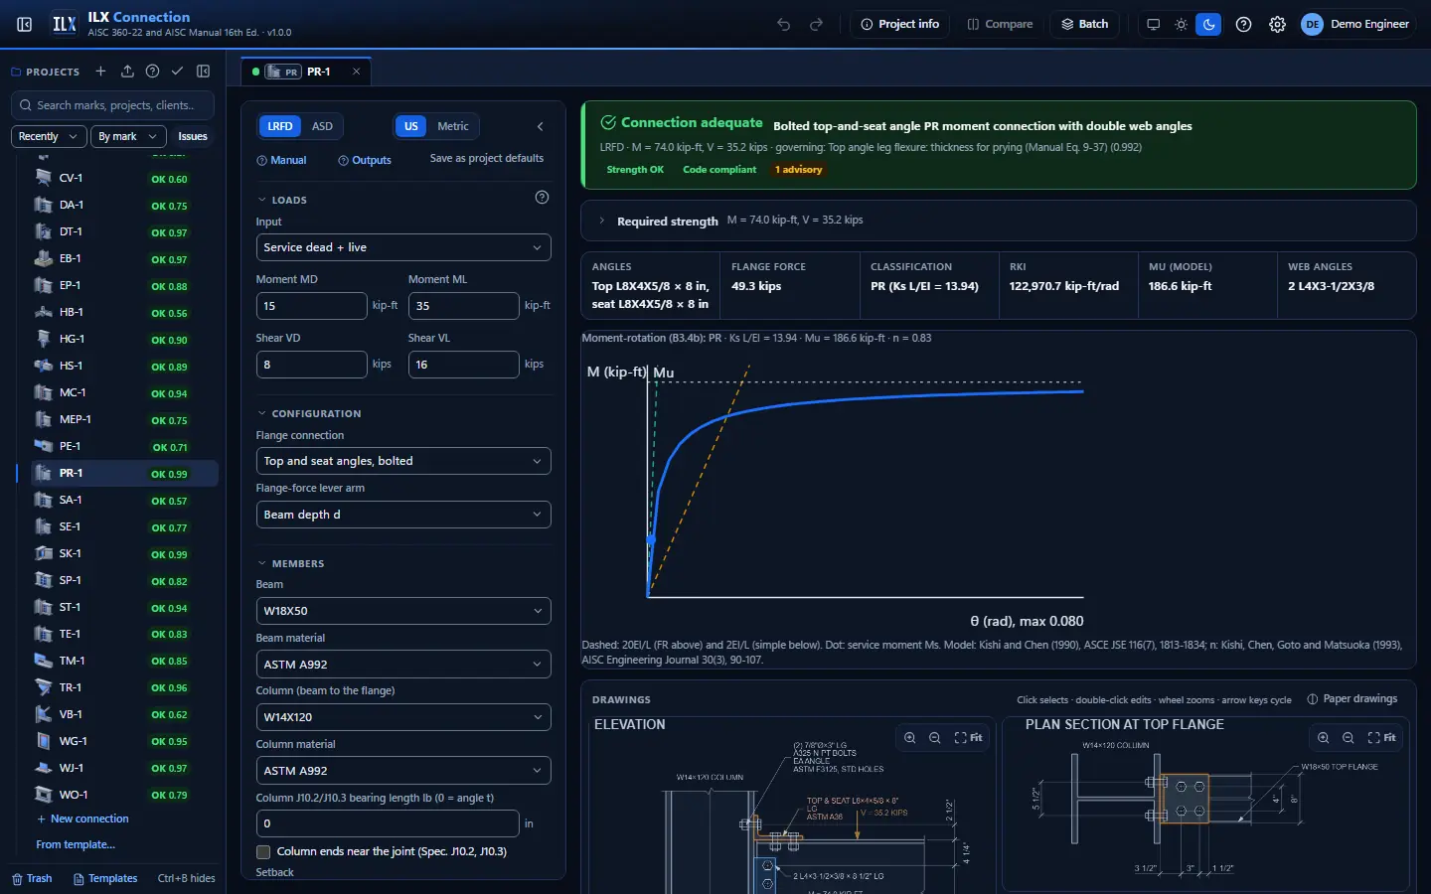Zoom out on the Plan Section drawing
The height and width of the screenshot is (894, 1431).
(1349, 738)
